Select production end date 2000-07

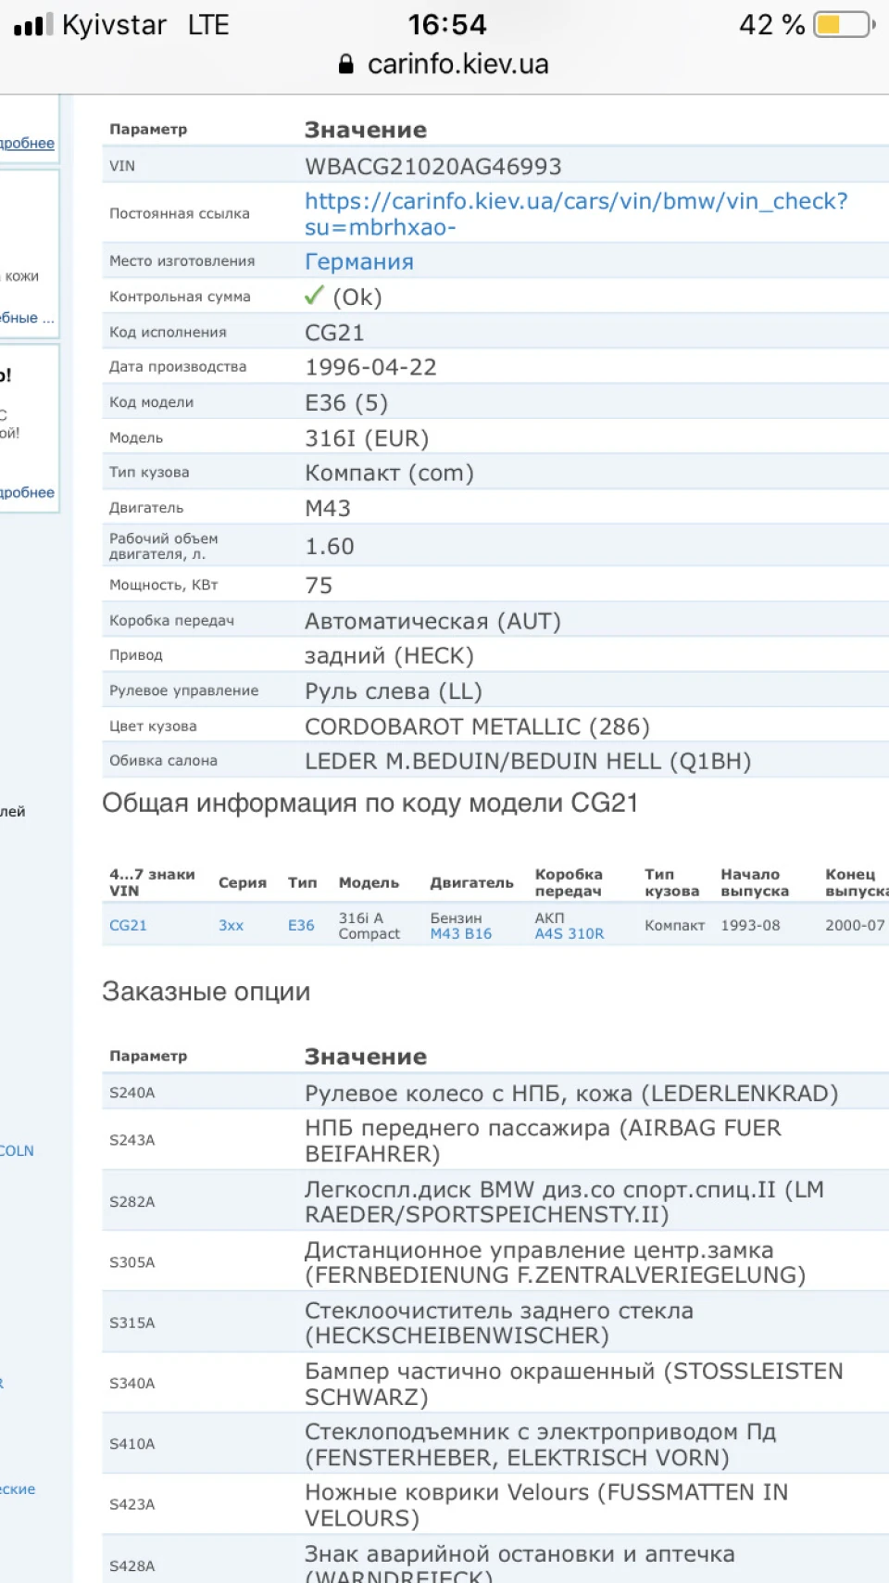tap(855, 925)
